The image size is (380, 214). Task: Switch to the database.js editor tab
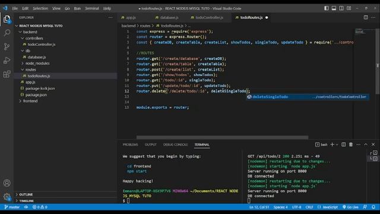pos(169,17)
